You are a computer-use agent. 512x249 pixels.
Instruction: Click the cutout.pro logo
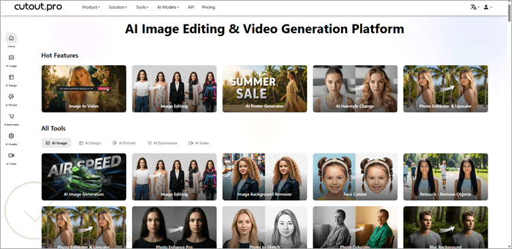click(38, 7)
